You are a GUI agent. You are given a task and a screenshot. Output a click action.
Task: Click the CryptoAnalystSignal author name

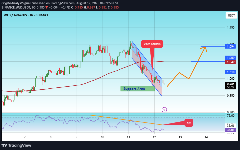pyautogui.click(x=16, y=3)
